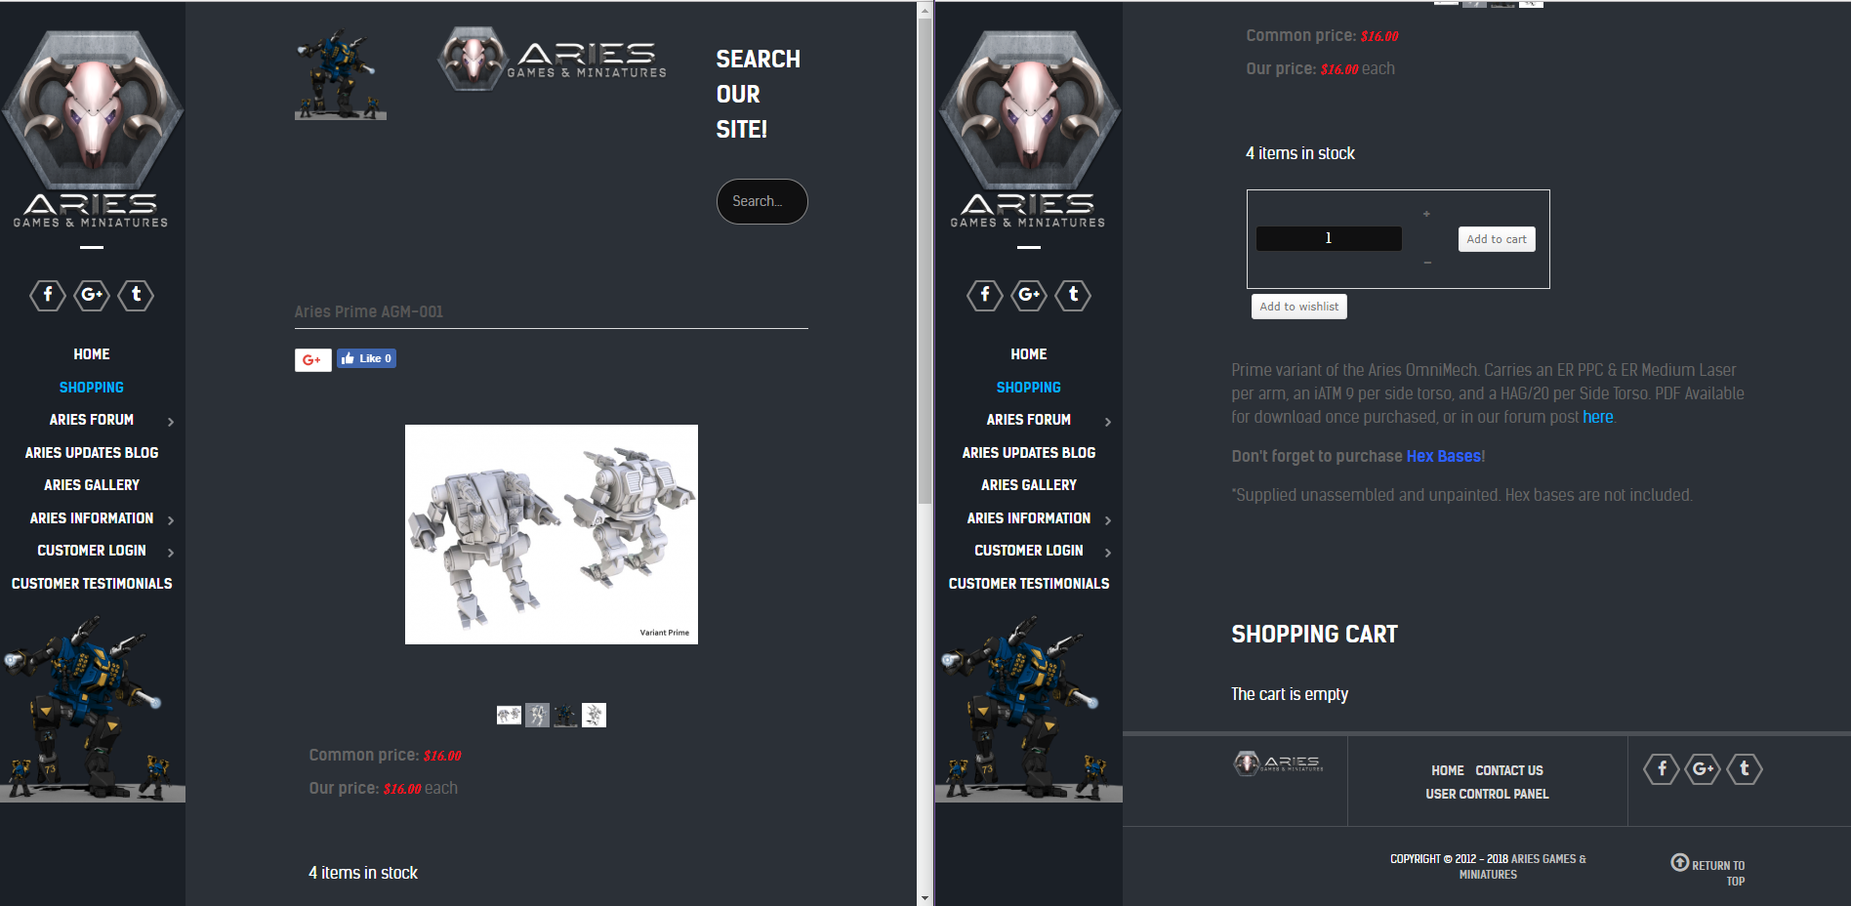
Task: Open Aries Forum in right pane sidebar
Action: [x=1029, y=420]
